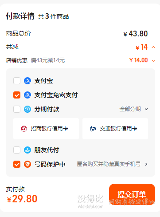Tick the 朋友代付 checkbox
This screenshot has width=160, height=217.
(x=17, y=150)
